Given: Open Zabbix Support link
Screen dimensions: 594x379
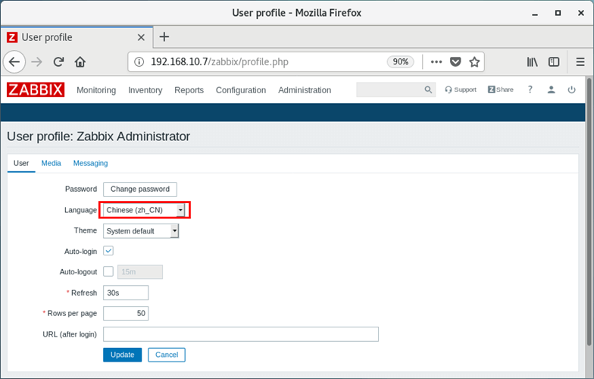Looking at the screenshot, I should [x=461, y=89].
